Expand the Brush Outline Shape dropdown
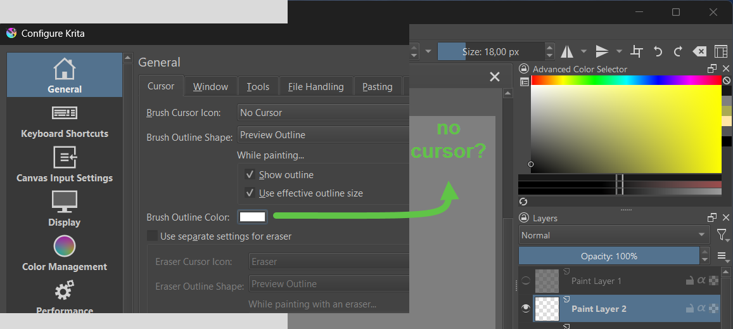The height and width of the screenshot is (329, 733). point(322,134)
